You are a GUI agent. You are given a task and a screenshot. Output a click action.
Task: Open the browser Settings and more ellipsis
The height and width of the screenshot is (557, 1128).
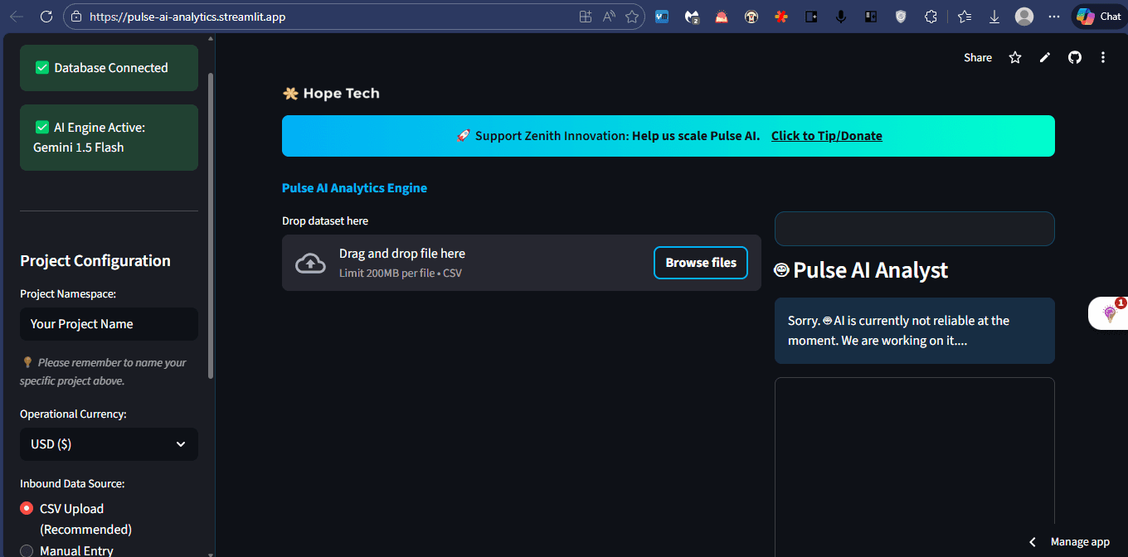pyautogui.click(x=1054, y=17)
